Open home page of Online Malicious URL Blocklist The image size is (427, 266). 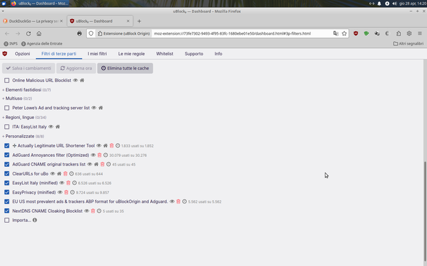pos(82,80)
